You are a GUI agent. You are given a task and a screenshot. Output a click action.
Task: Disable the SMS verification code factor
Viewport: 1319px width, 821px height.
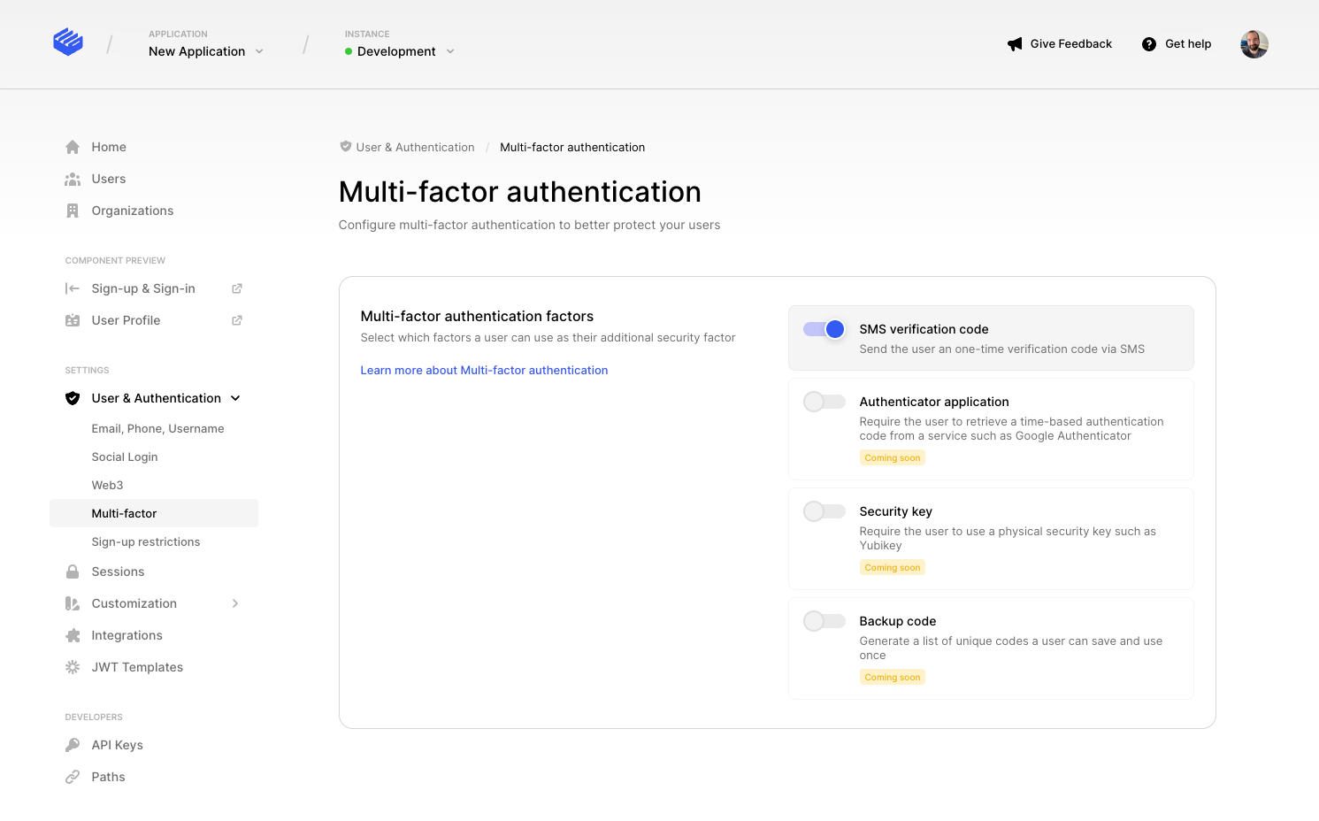(x=824, y=328)
